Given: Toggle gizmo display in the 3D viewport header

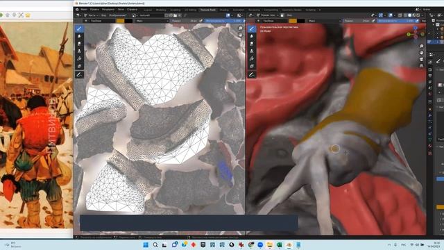Looking at the screenshot, I should point(381,15).
